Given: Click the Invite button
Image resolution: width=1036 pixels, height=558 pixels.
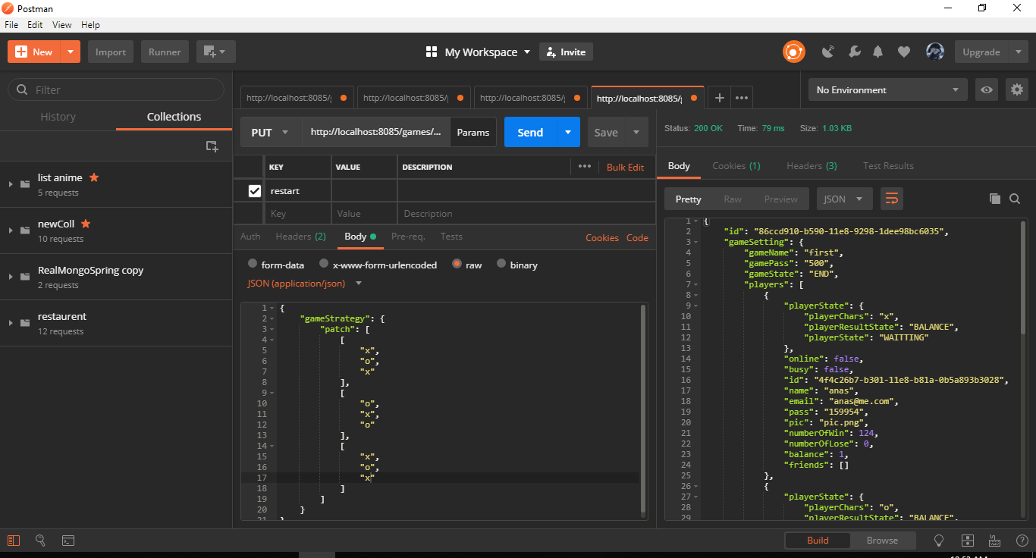Looking at the screenshot, I should tap(566, 52).
